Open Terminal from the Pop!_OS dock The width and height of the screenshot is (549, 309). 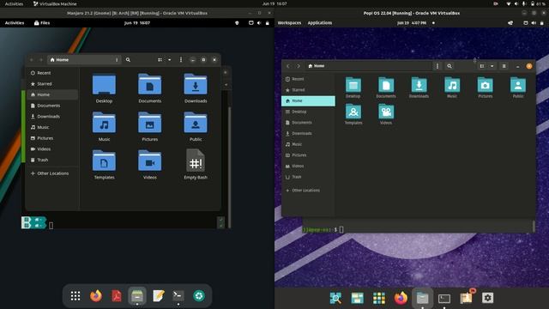444,299
